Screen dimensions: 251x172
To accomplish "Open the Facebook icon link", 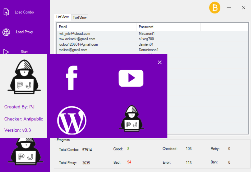I will coord(72,78).
